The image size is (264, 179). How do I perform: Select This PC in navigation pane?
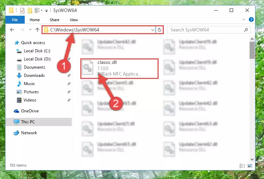[38, 122]
